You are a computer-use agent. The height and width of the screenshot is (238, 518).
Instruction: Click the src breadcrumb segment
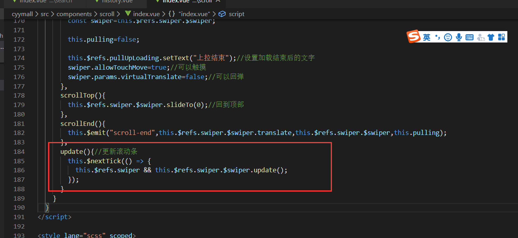pyautogui.click(x=45, y=14)
